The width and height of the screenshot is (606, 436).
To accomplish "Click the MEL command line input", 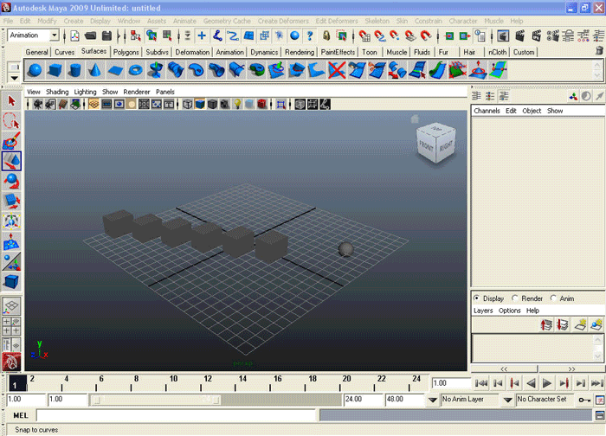I will [x=177, y=415].
